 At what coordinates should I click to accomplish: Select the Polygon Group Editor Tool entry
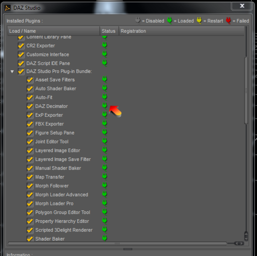click(x=62, y=212)
